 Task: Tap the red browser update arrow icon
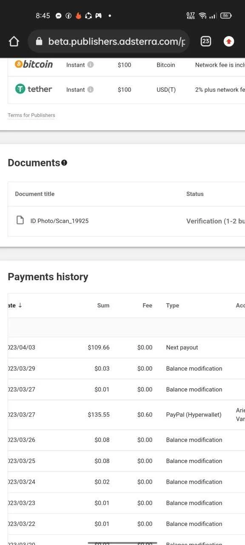point(229,41)
